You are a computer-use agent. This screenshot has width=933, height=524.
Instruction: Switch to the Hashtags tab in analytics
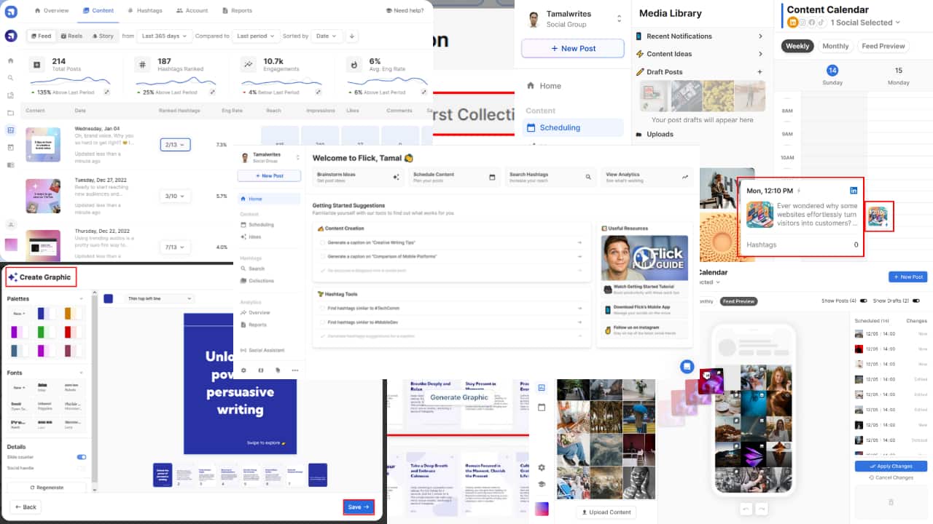click(145, 11)
